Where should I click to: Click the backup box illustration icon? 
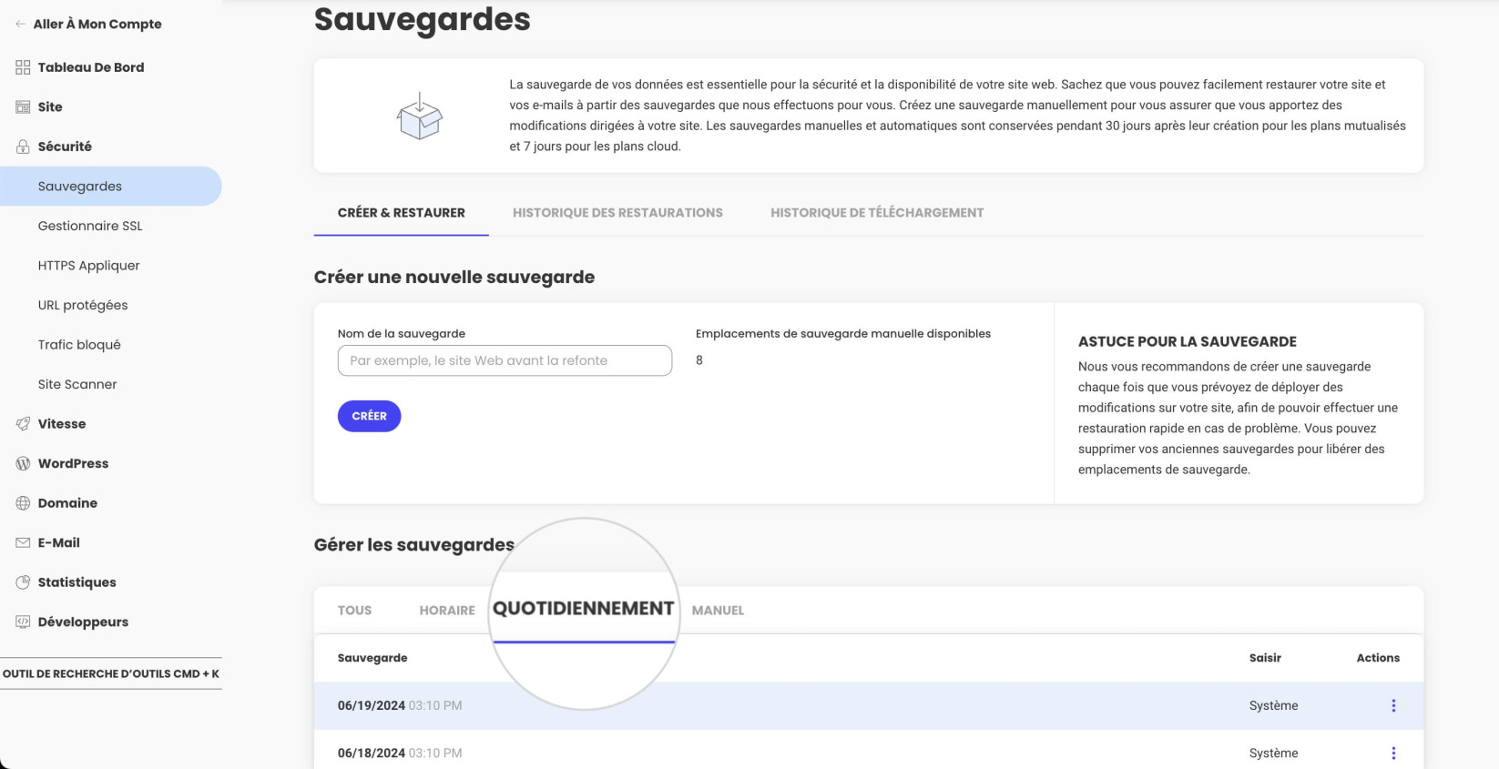[420, 116]
